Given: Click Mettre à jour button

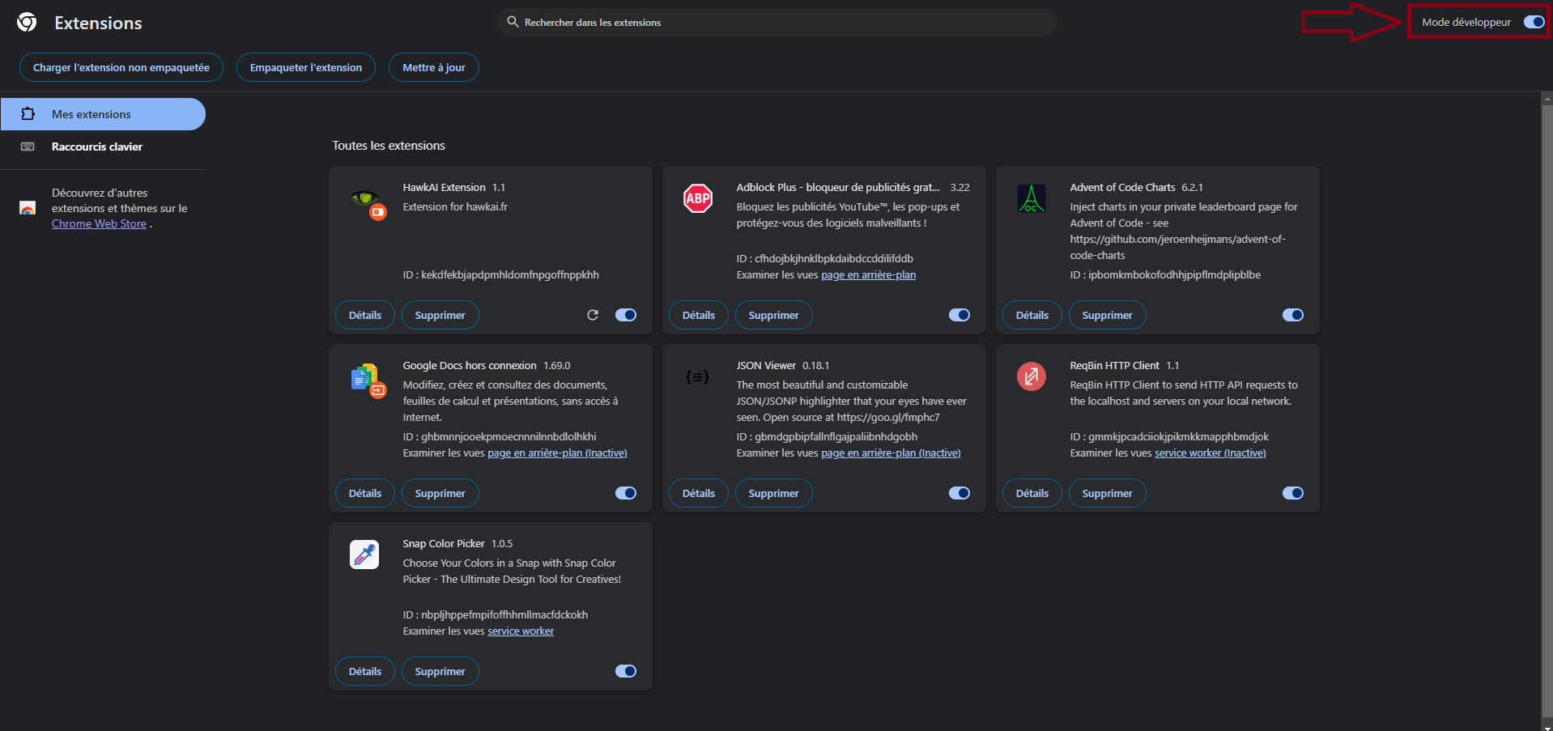Looking at the screenshot, I should pos(434,67).
